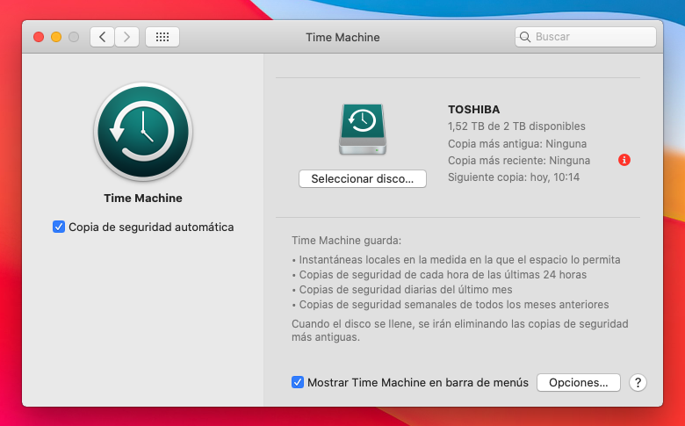Click Copia más reciente status line

pos(518,161)
